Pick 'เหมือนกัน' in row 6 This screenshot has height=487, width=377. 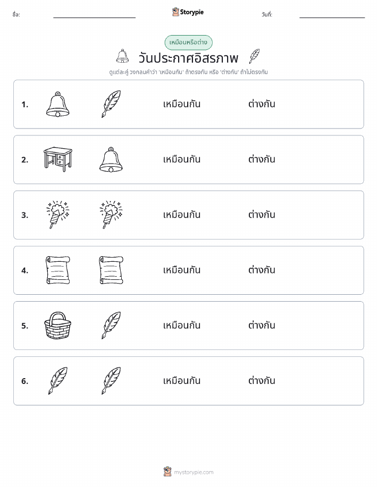coord(182,380)
